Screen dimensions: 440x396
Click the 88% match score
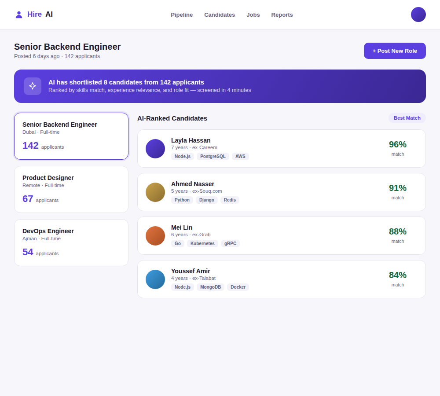tap(398, 231)
